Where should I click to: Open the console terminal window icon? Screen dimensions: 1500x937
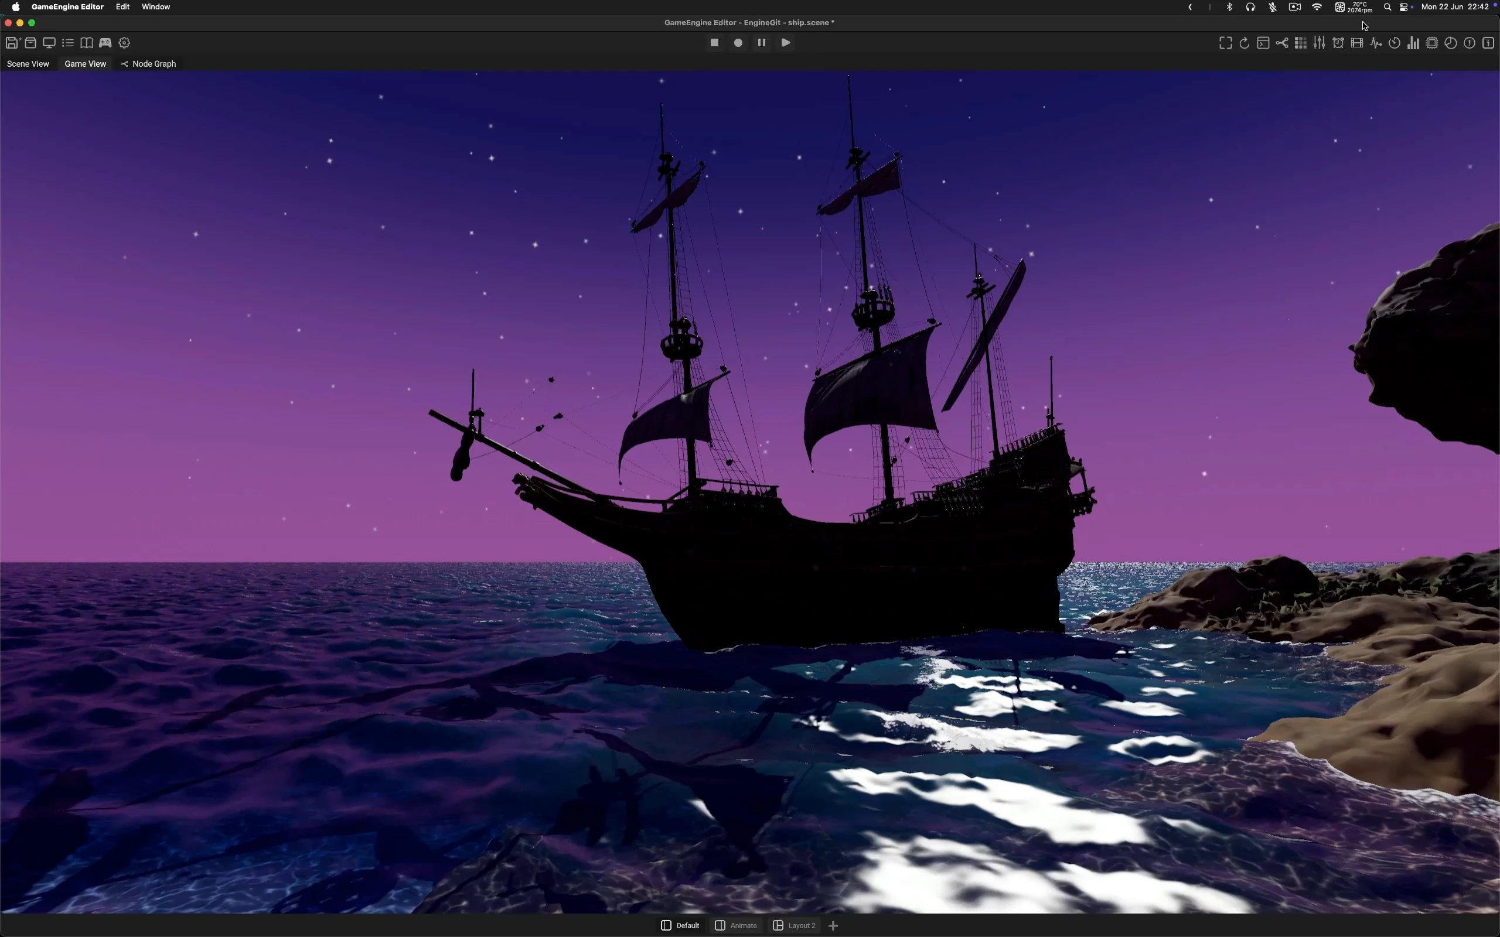[x=1263, y=43]
